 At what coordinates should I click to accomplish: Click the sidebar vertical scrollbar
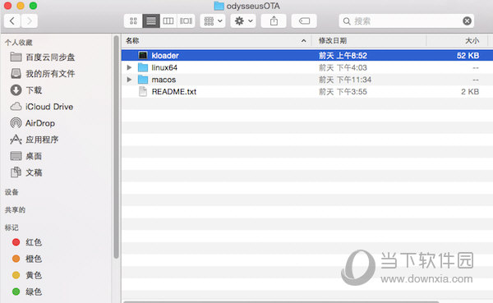[x=117, y=147]
